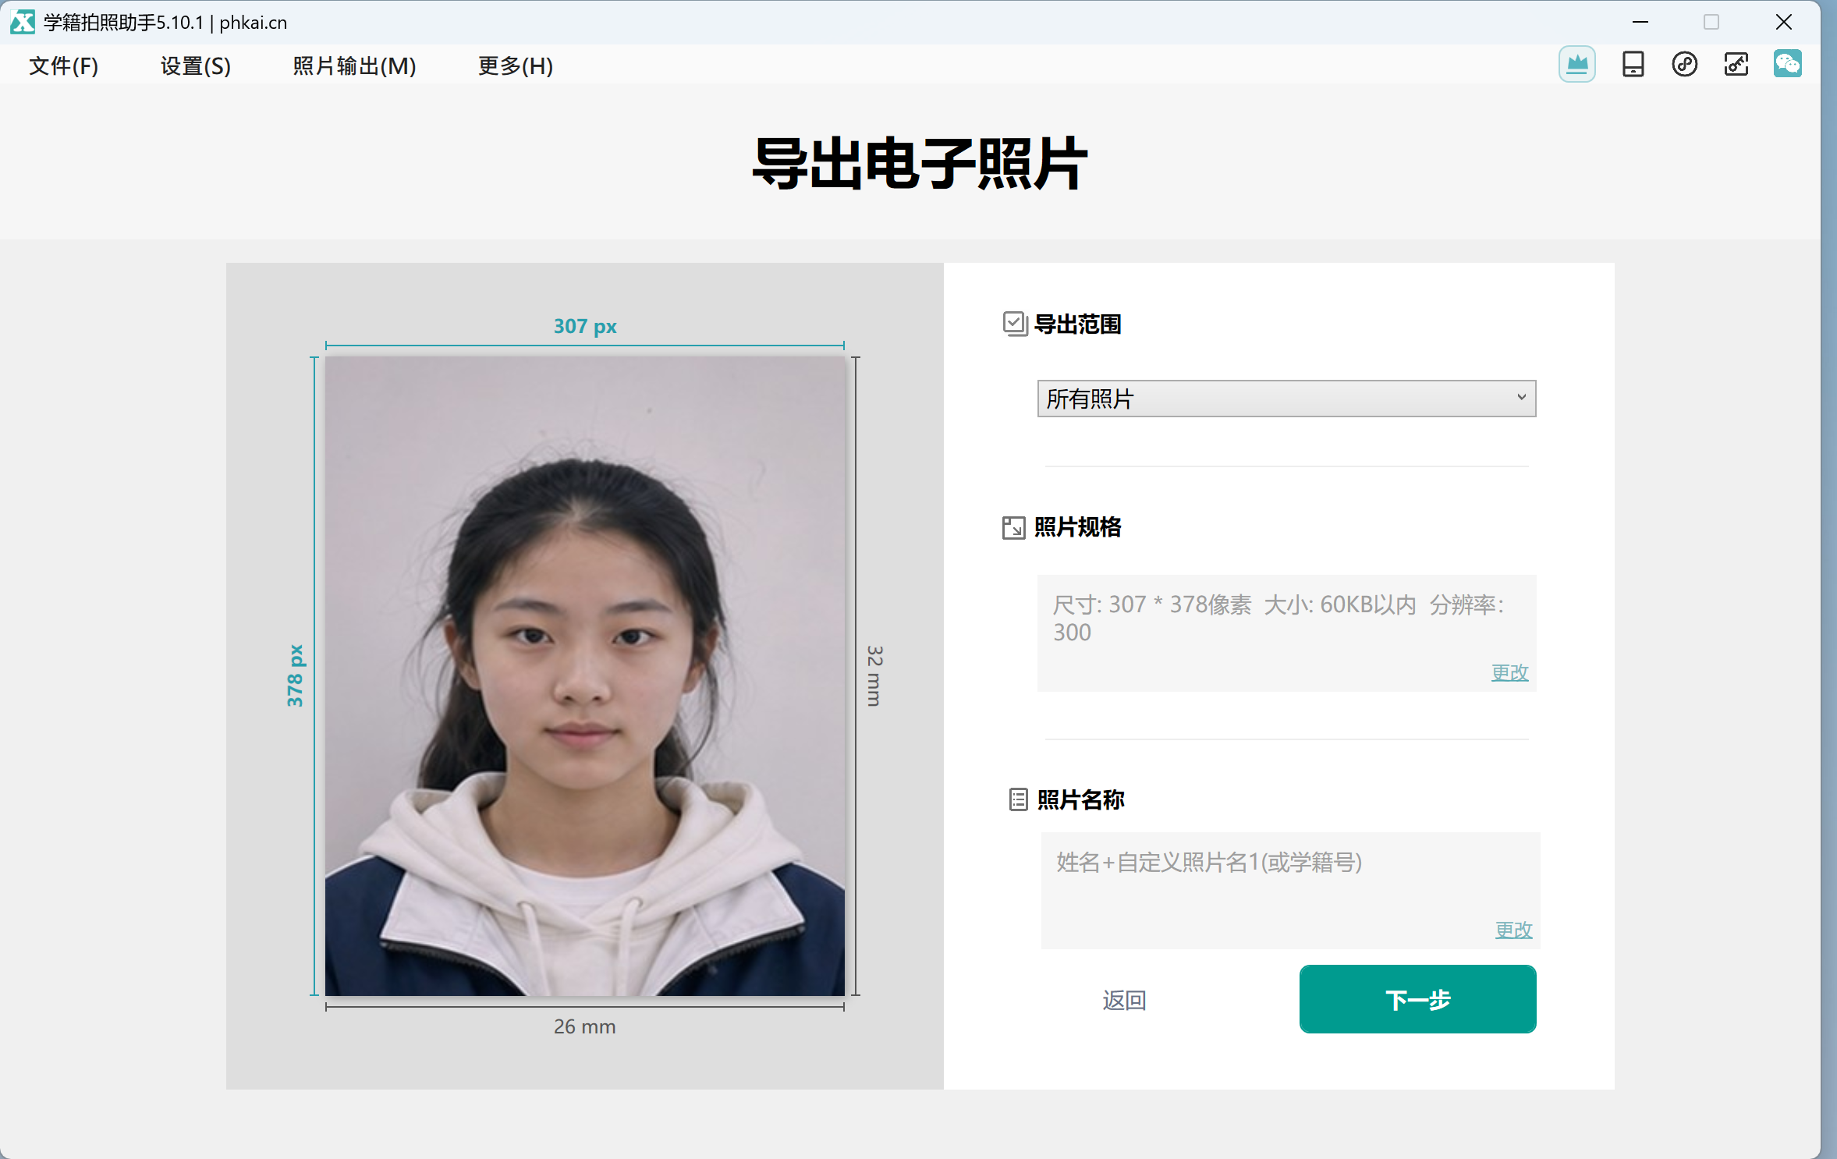Click the tablet device icon in toolbar
This screenshot has height=1159, width=1837.
[1633, 64]
